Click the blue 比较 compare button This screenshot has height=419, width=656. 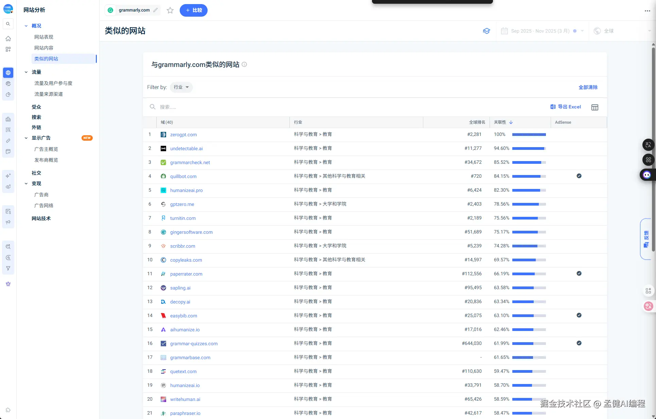(x=193, y=10)
